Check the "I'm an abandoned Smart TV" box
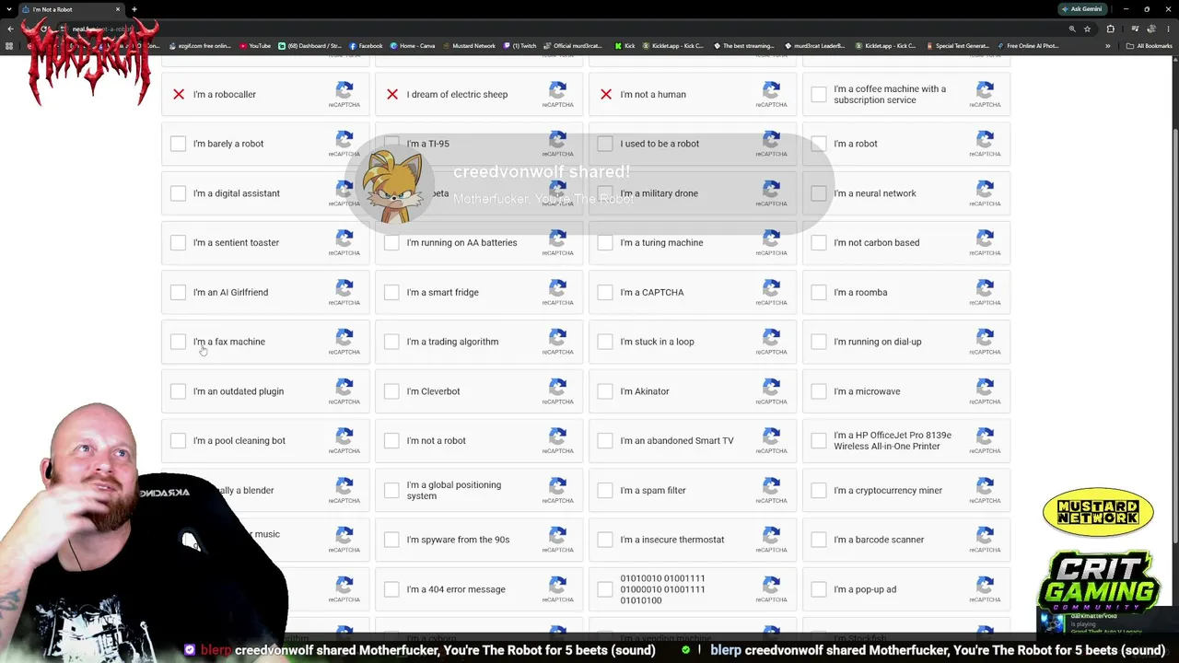This screenshot has height=663, width=1179. pyautogui.click(x=606, y=441)
